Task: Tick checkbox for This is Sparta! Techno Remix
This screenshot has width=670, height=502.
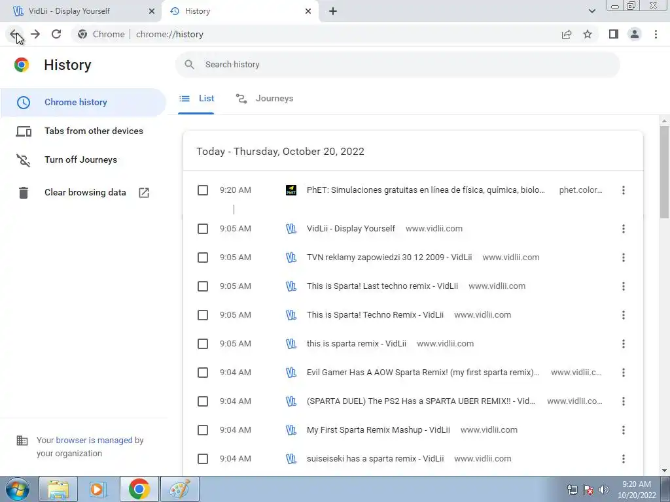Action: click(203, 315)
